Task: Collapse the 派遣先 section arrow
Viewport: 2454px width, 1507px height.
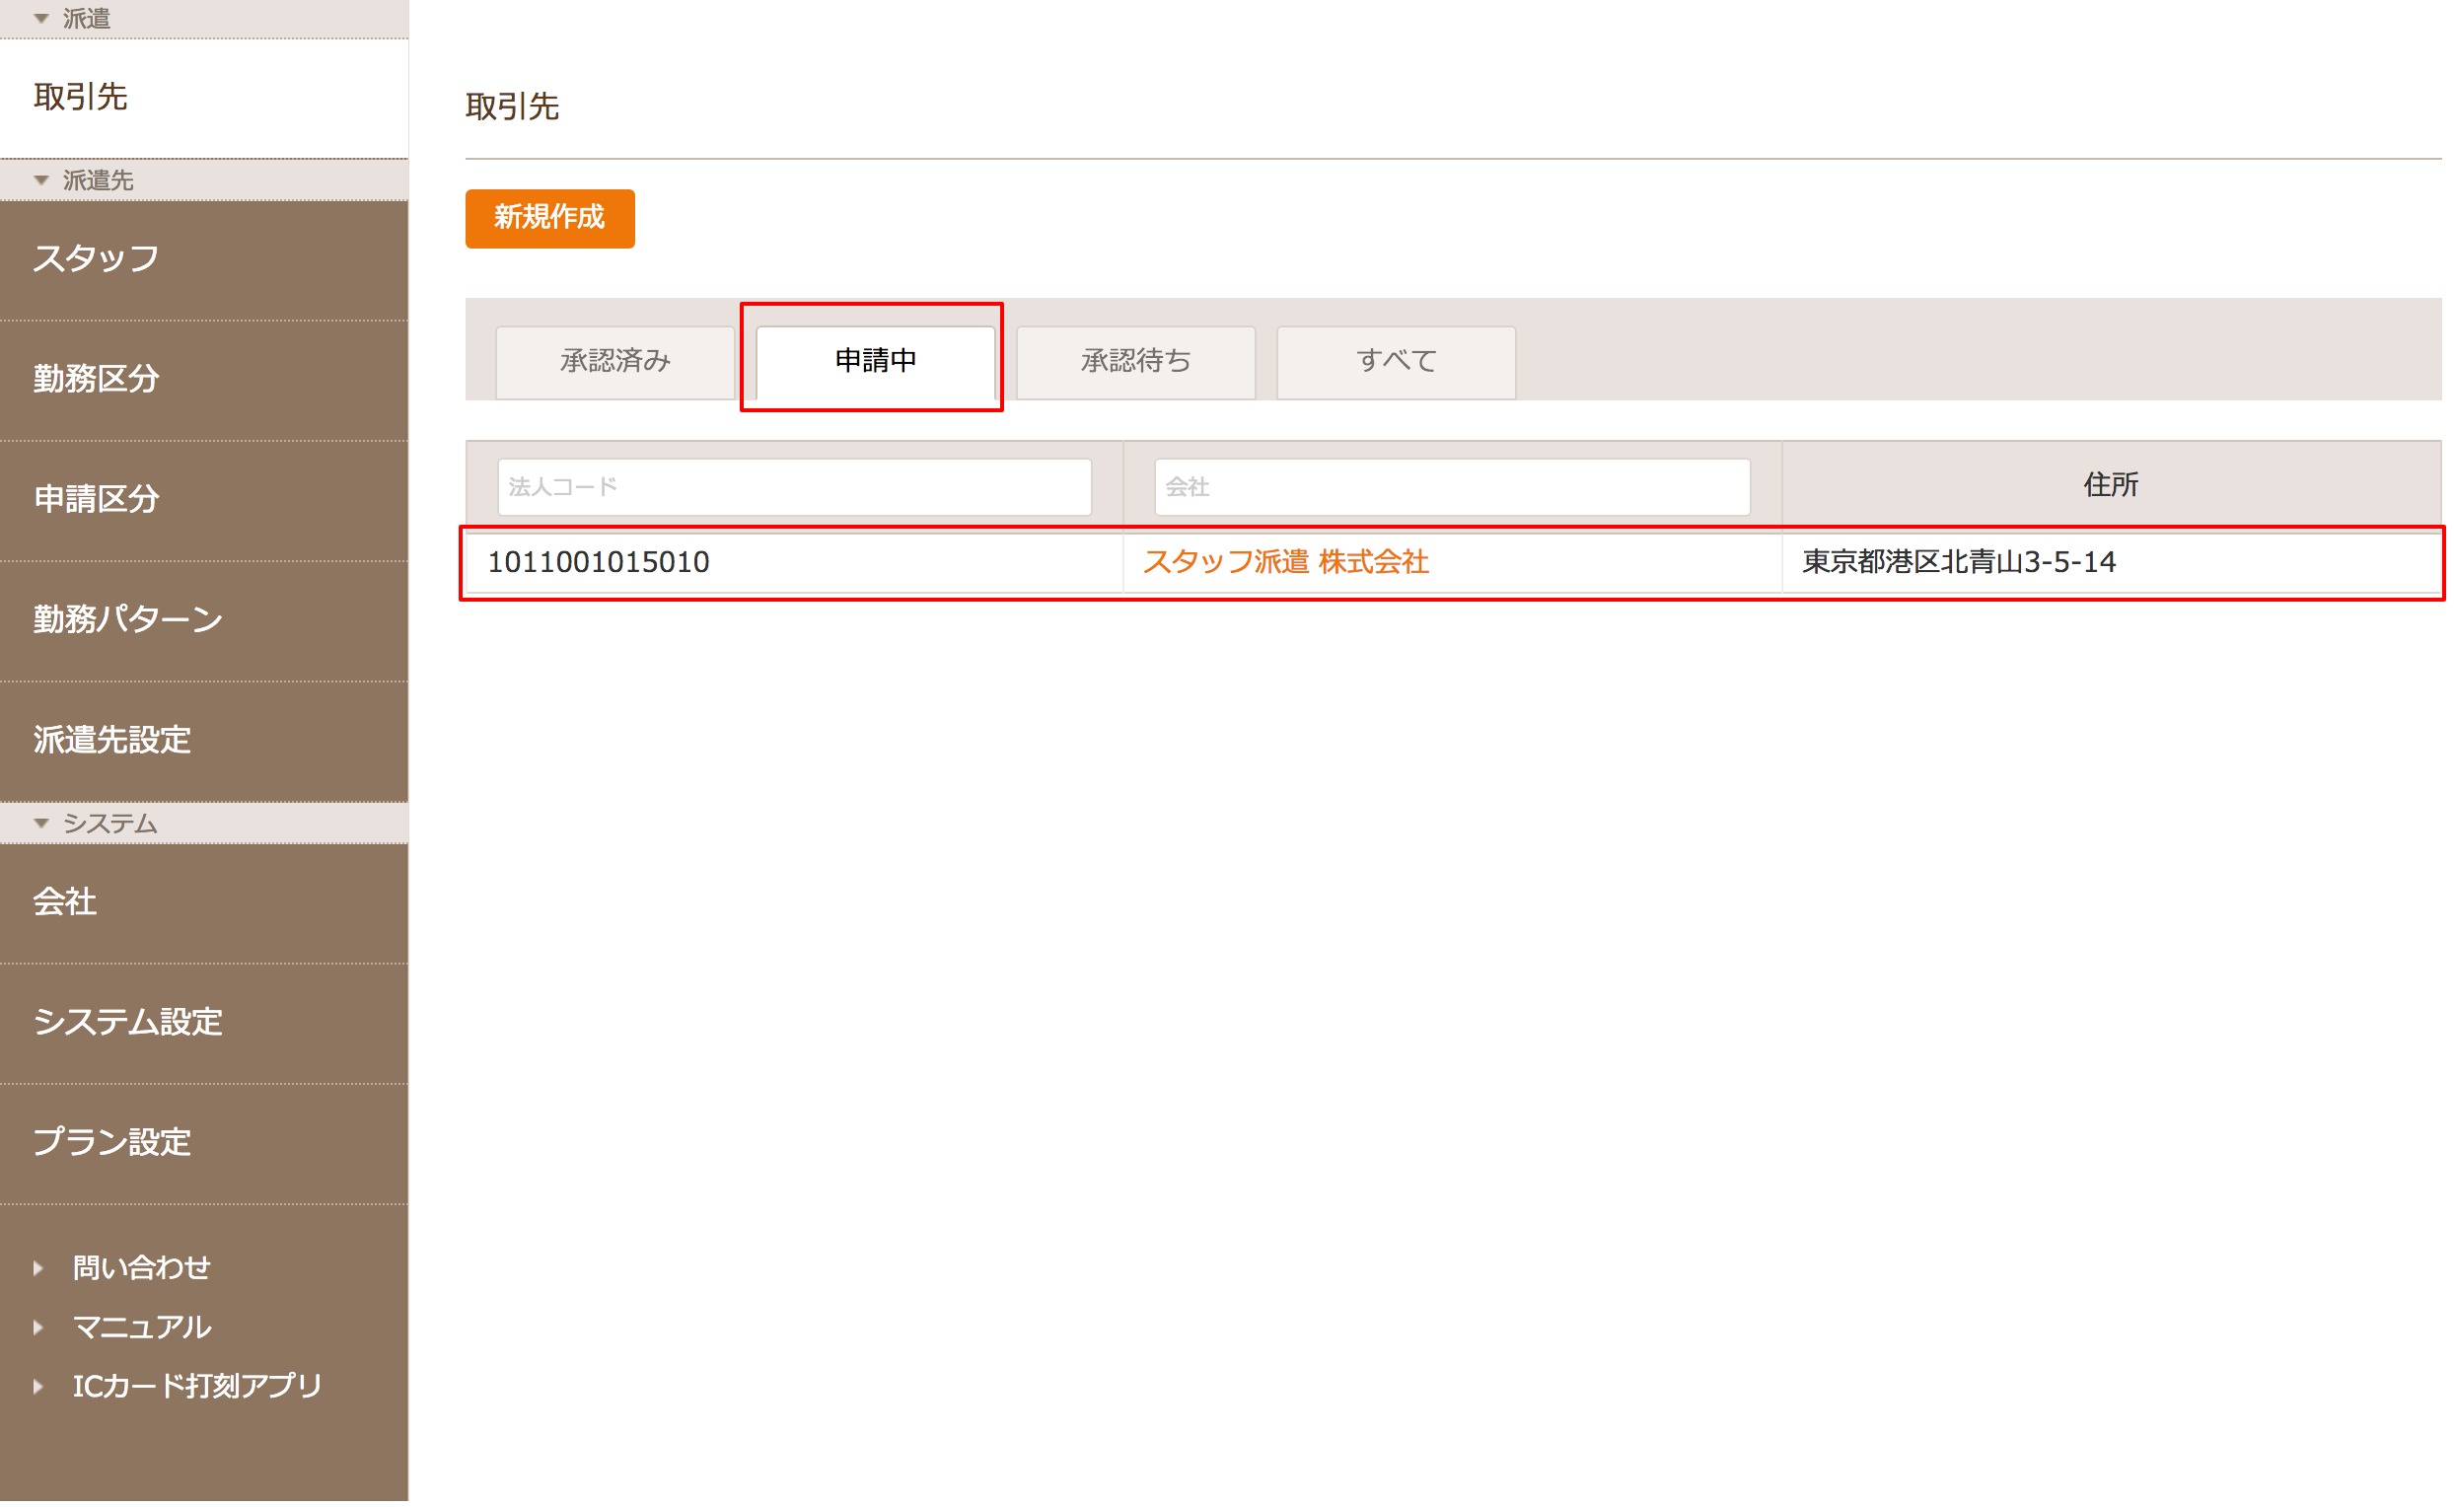Action: tap(40, 180)
